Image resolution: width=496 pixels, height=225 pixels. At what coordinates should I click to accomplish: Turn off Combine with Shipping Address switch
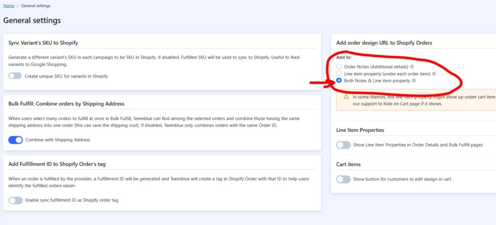click(15, 140)
